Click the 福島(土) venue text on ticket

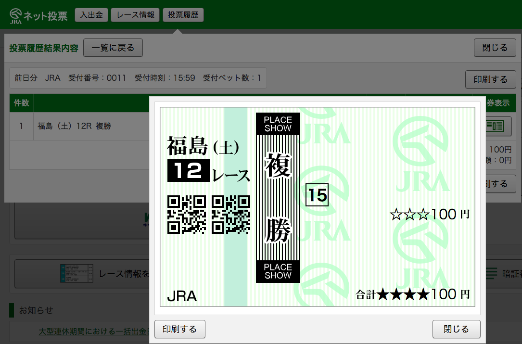point(203,146)
